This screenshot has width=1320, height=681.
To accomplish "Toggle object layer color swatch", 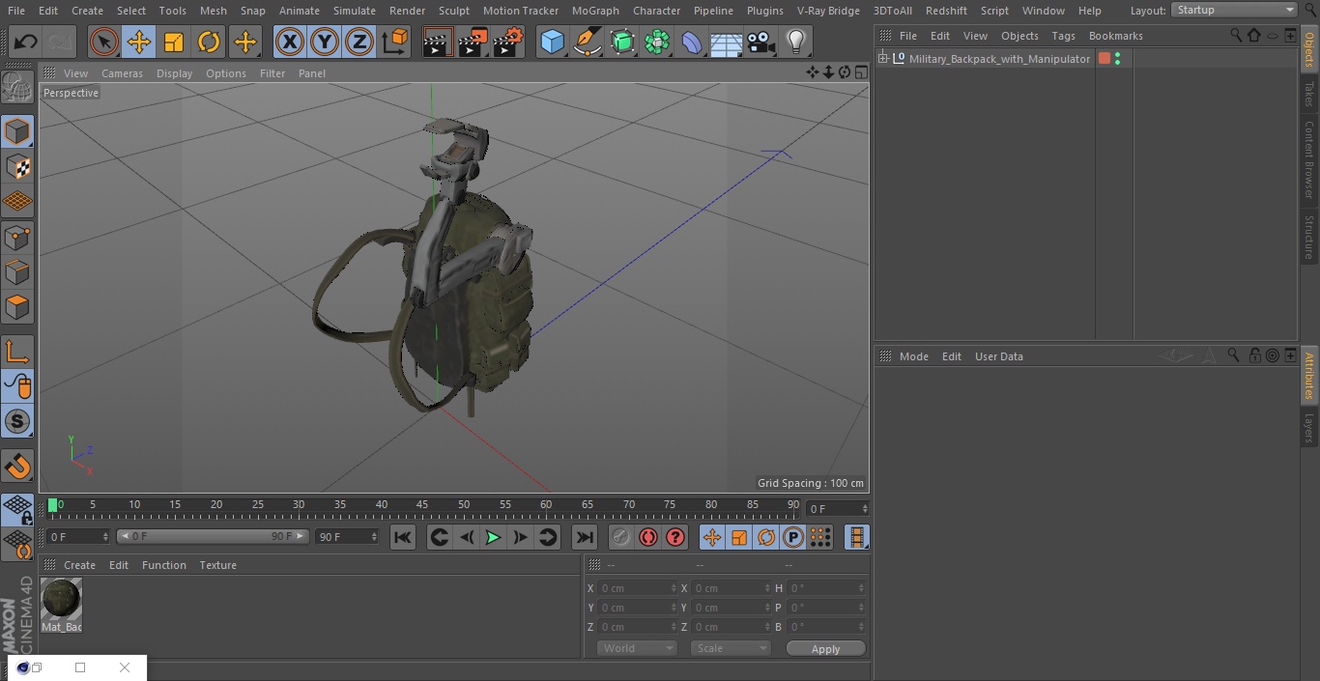I will click(1105, 59).
